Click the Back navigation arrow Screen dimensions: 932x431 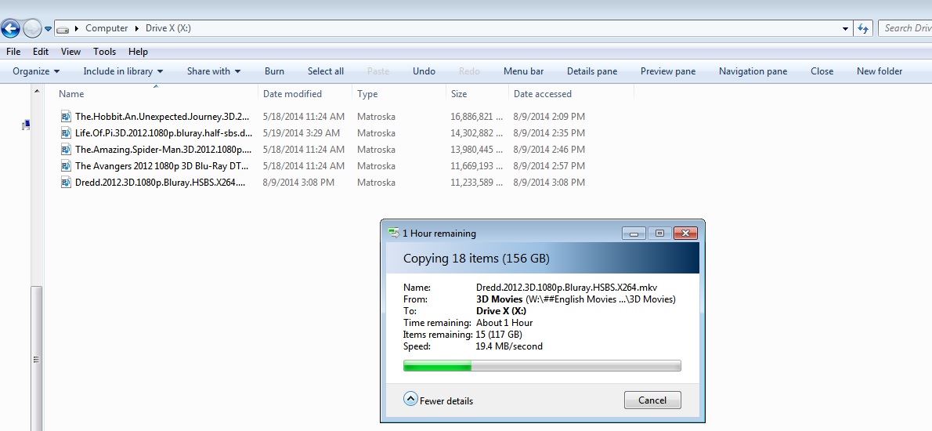(11, 28)
